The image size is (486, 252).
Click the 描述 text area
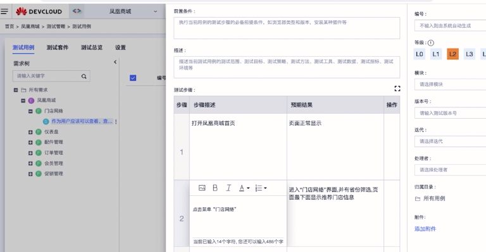pos(287,67)
